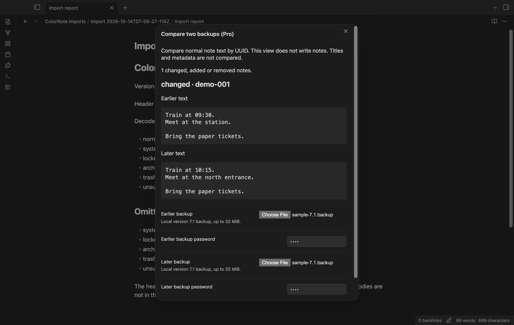Click the 'Later backup' setting label

(x=175, y=262)
